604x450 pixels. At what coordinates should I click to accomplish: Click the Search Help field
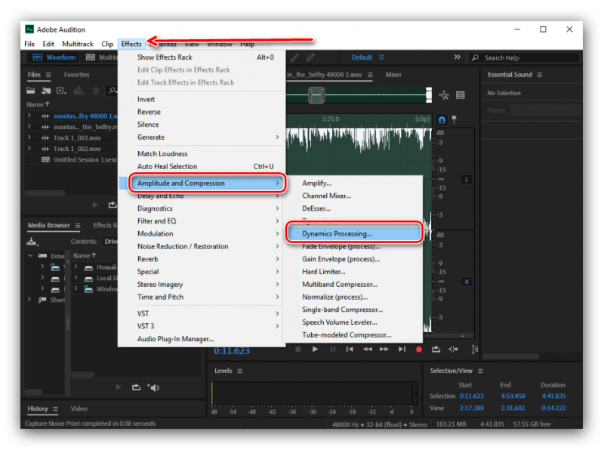coord(525,58)
